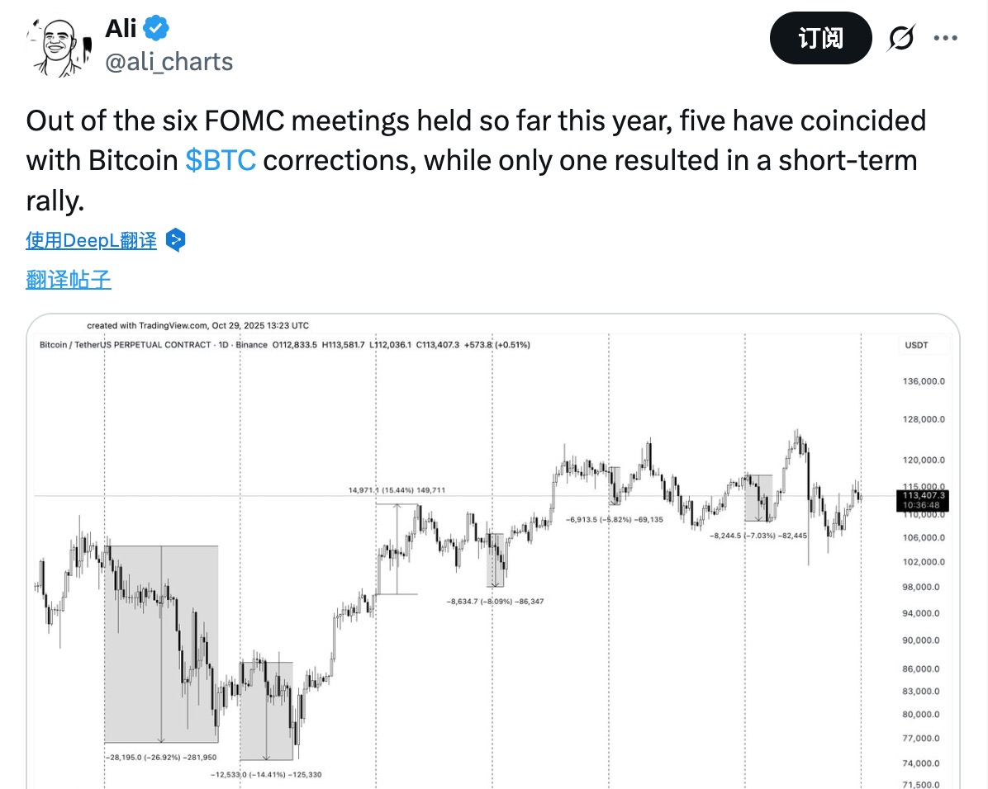
Task: Click the tweet text about FOMC meetings
Action: (475, 160)
